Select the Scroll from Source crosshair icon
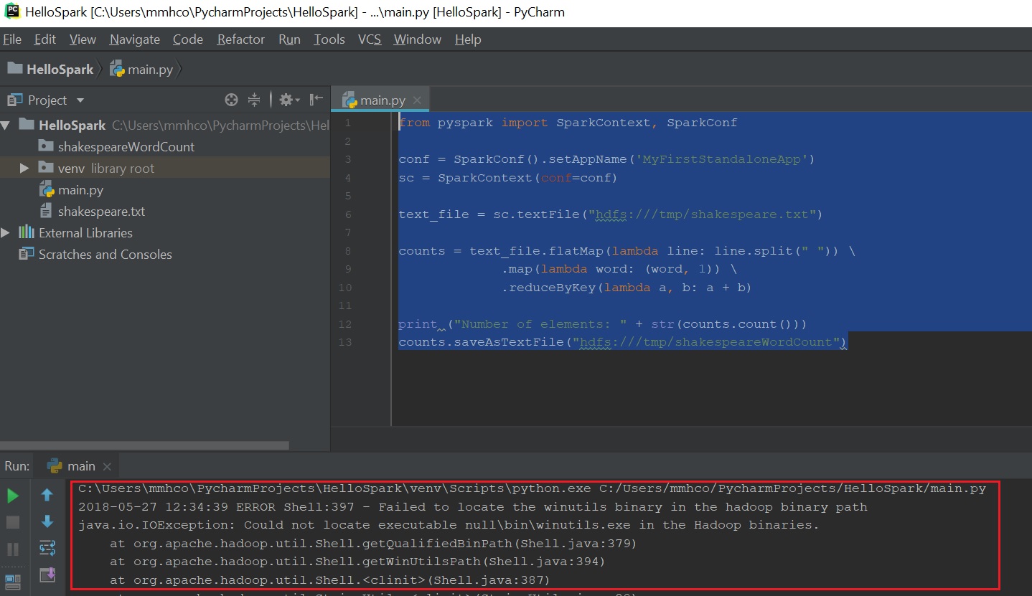 231,99
